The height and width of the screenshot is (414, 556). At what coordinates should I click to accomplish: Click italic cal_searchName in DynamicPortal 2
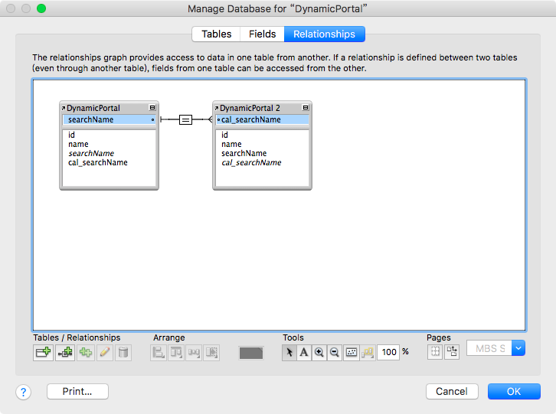click(251, 163)
